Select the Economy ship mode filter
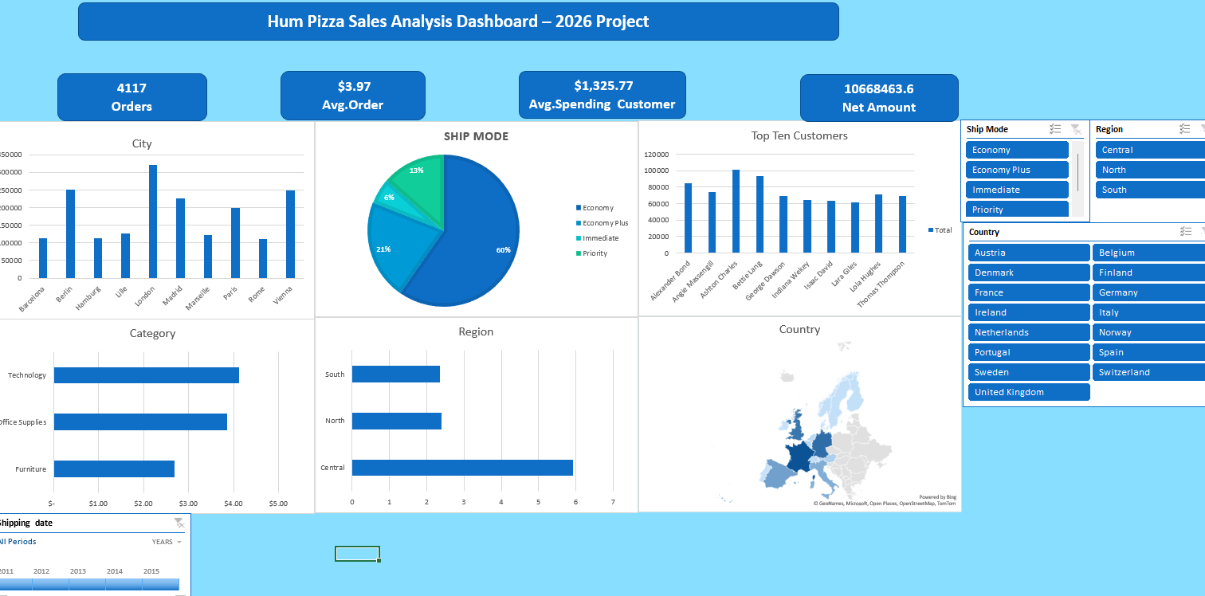 (x=1017, y=150)
